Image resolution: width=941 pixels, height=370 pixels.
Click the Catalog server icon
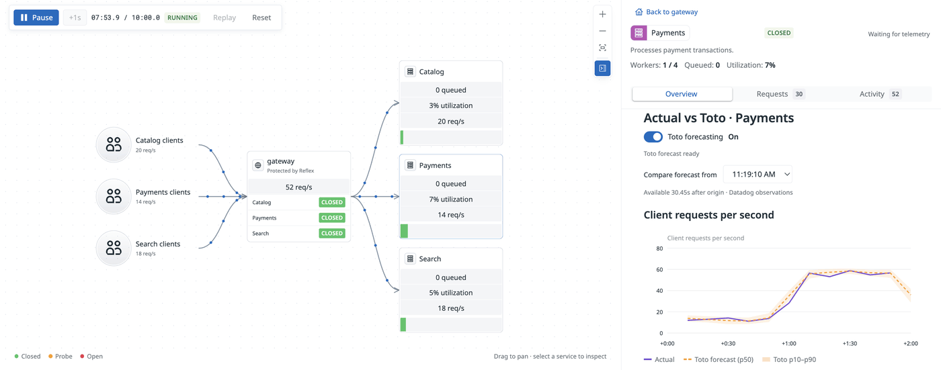[x=410, y=71]
